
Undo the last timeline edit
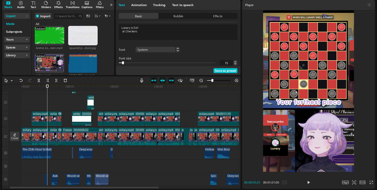click(21, 80)
